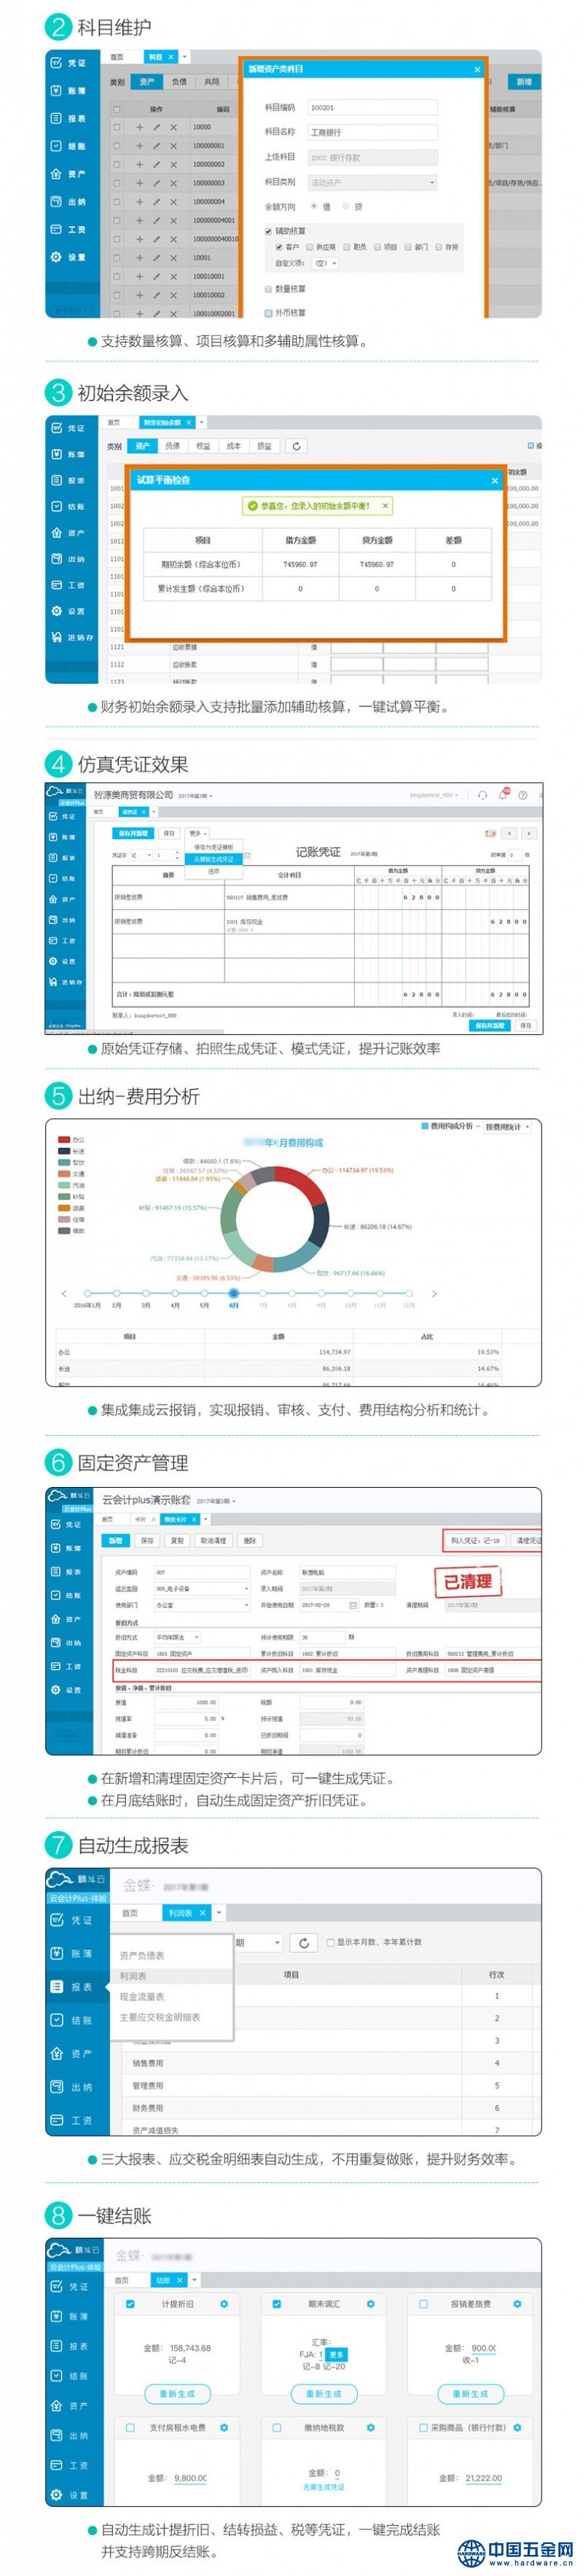This screenshot has width=583, height=2576.
Task: Open the 折旧方法 平均年限法 dropdown
Action: (177, 1637)
